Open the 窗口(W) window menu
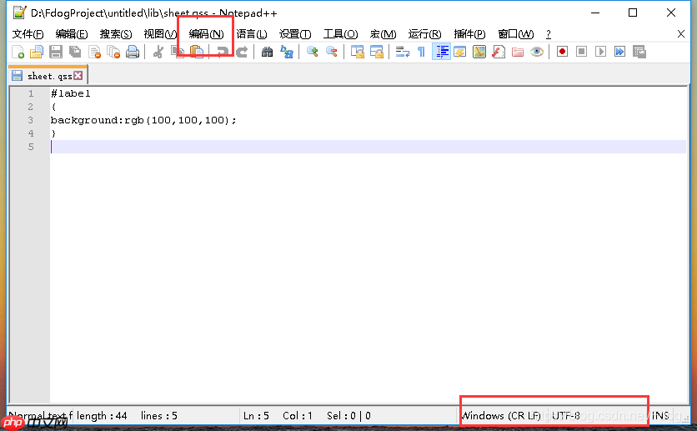697x431 pixels. point(515,34)
